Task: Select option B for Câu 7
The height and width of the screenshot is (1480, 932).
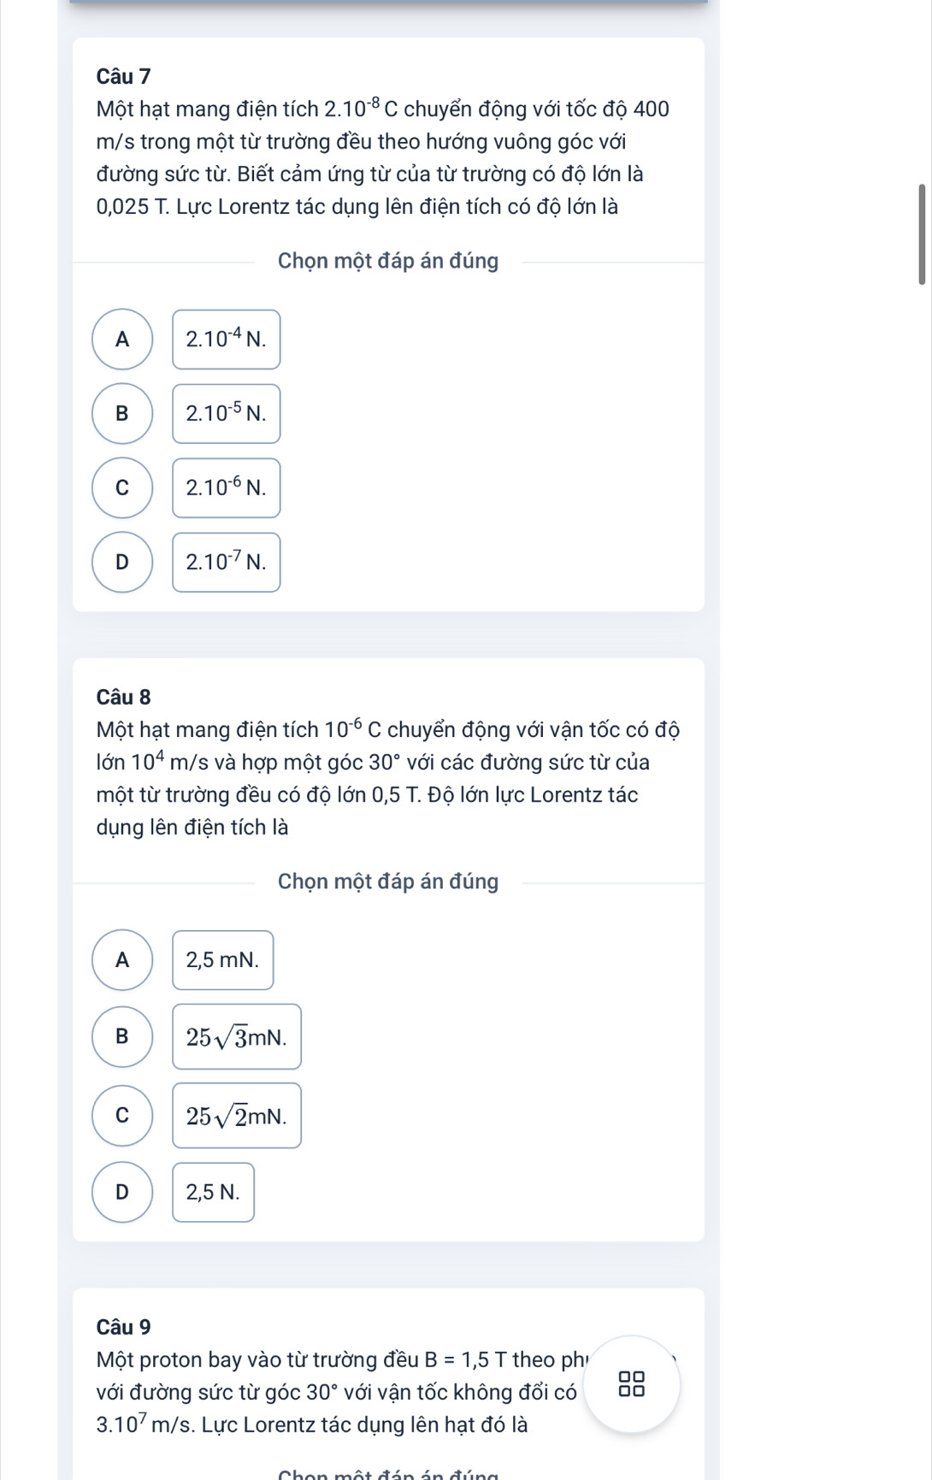Action: coord(122,414)
